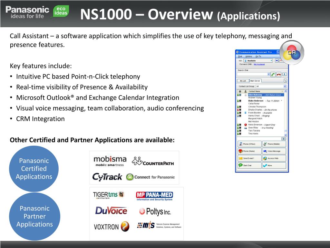Click the Panasonic Partner Applications circle
This screenshot has height=248, width=330.
(x=34, y=216)
